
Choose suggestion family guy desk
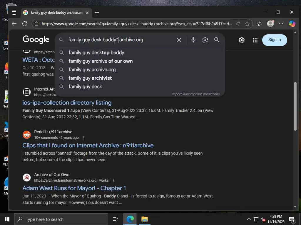point(140,86)
